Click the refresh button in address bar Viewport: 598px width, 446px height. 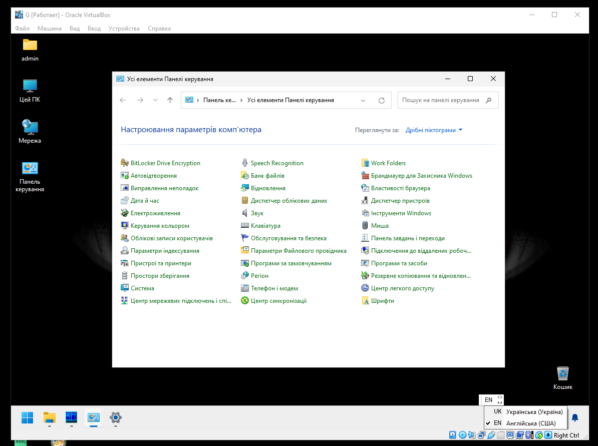tap(382, 100)
